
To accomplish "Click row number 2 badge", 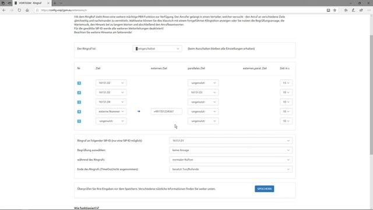I will [79, 93].
